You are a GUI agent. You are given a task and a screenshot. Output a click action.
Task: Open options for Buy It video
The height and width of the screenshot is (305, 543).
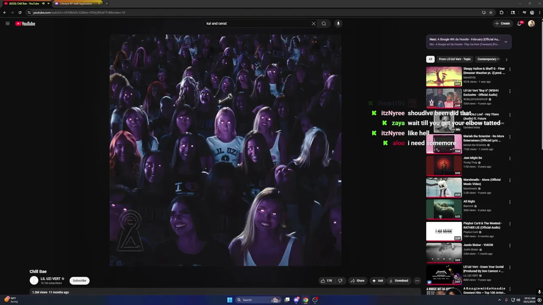click(510, 91)
